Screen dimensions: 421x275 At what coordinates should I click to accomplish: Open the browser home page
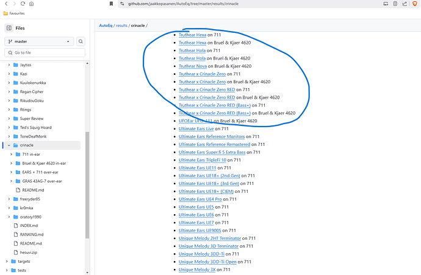pyautogui.click(x=31, y=4)
